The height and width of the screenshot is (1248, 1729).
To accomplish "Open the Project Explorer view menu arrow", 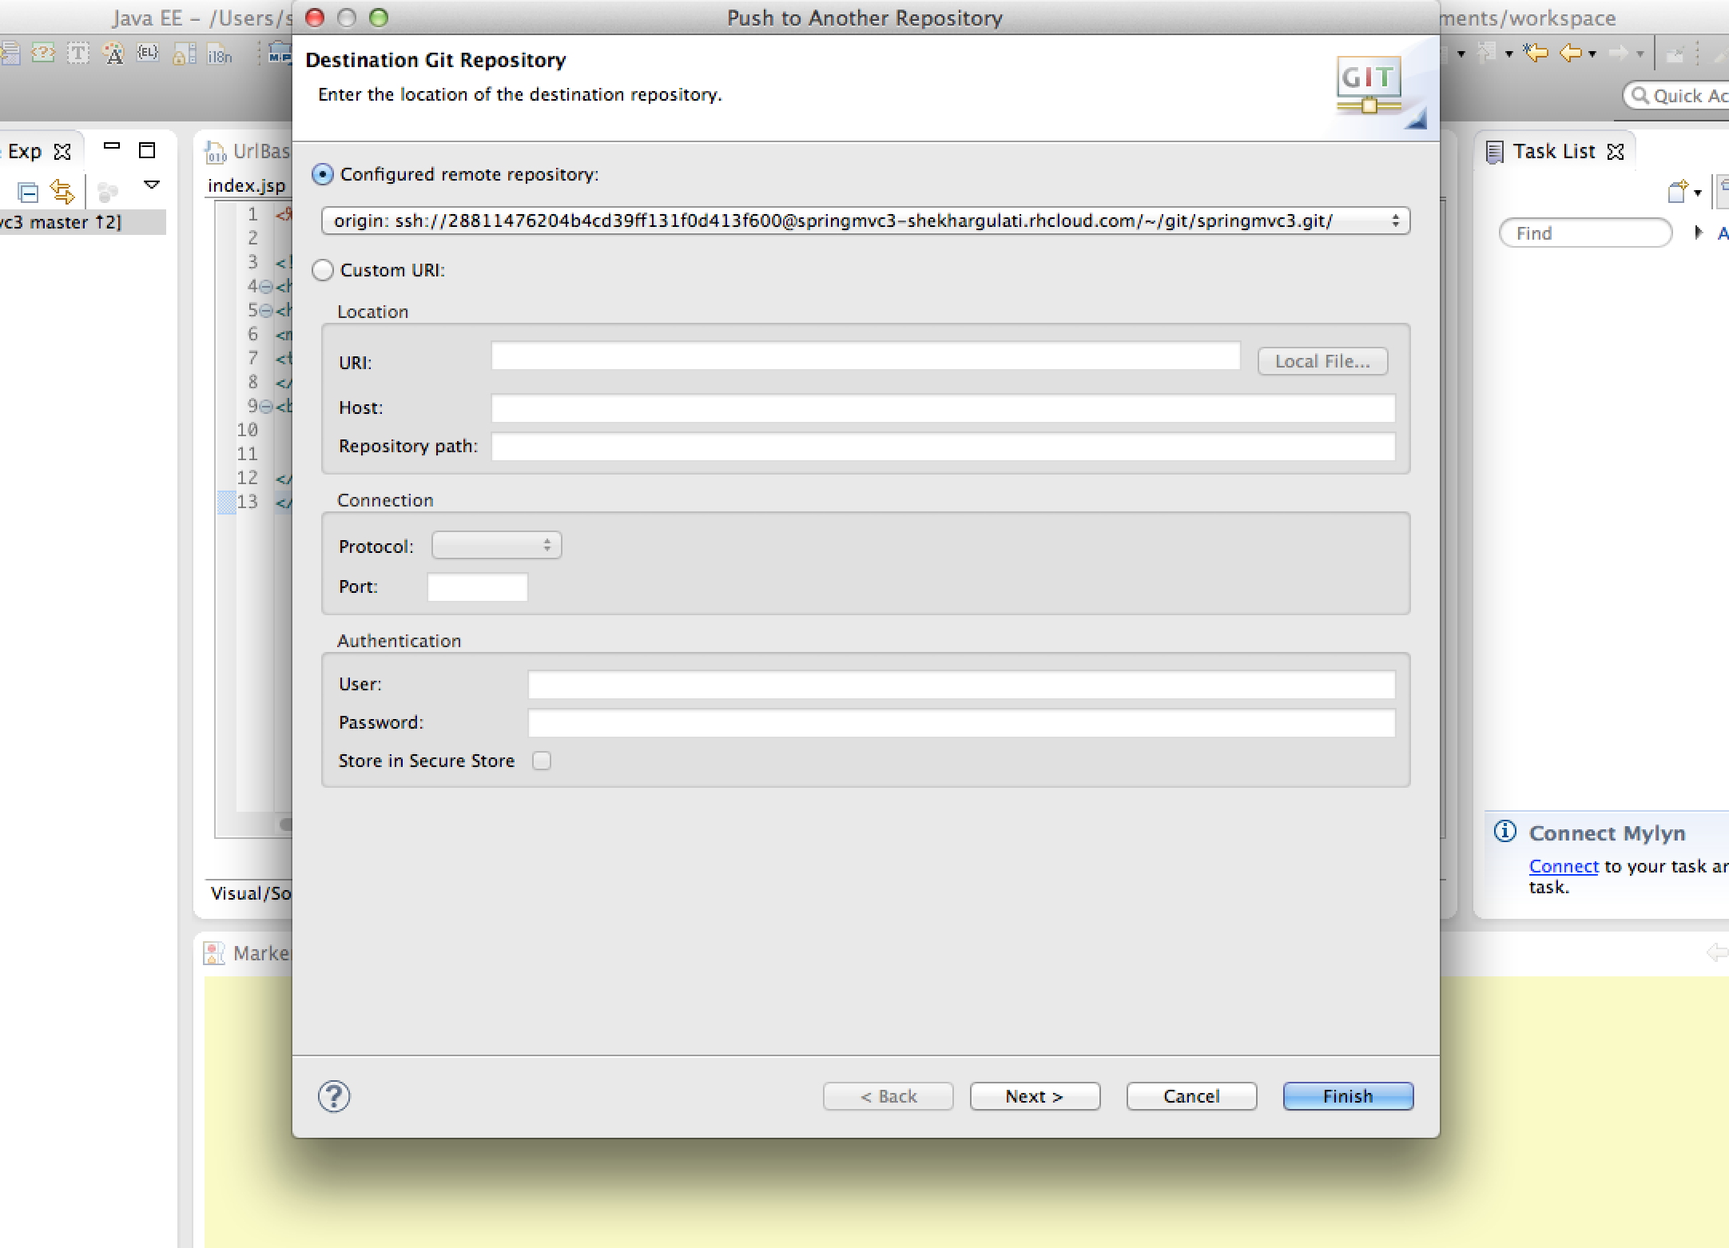I will (151, 184).
